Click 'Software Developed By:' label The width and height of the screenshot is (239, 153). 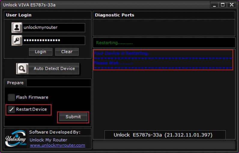tap(55, 132)
